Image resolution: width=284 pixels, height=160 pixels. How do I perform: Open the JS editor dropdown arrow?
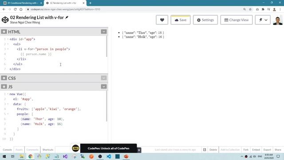pos(104,87)
